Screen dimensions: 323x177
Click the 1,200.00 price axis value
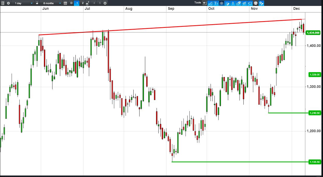pos(314,131)
